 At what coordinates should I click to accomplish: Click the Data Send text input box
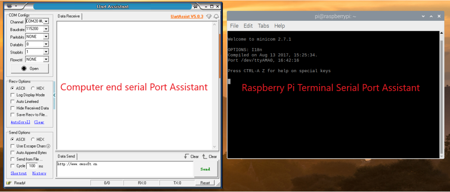point(125,169)
